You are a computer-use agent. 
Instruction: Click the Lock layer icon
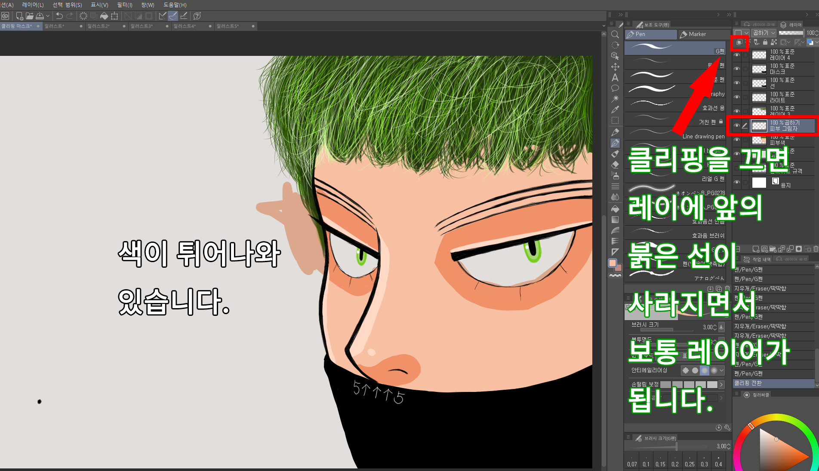coord(765,42)
